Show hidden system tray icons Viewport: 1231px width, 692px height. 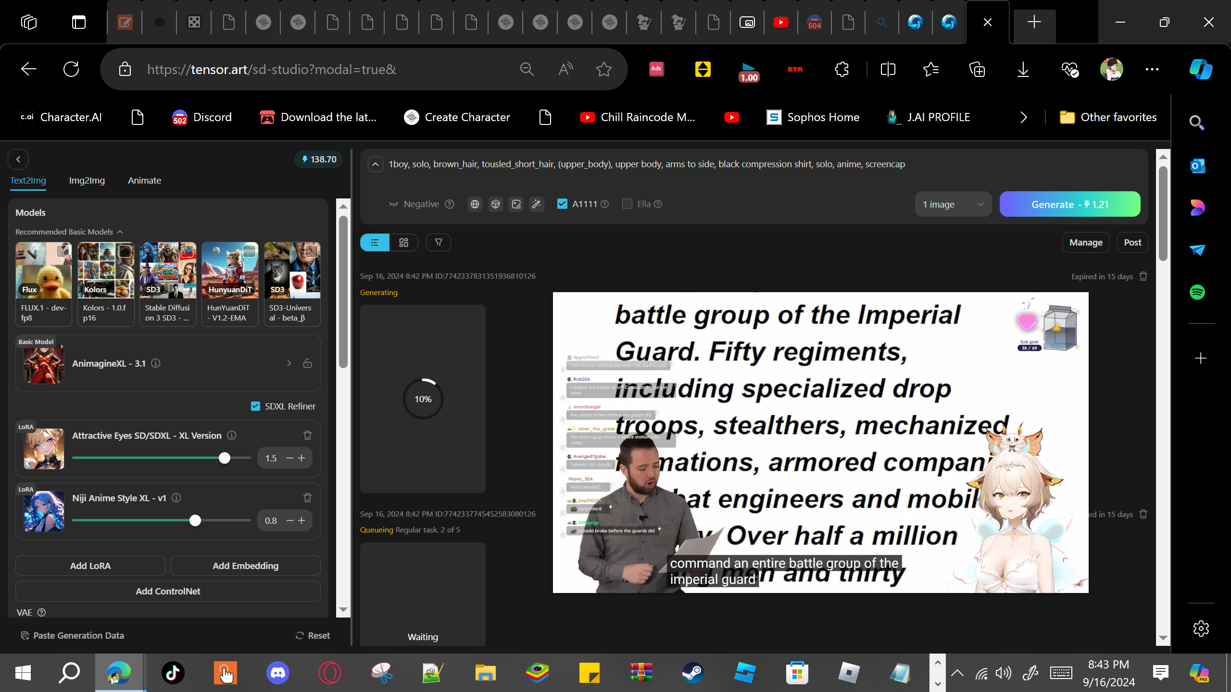[x=957, y=673]
